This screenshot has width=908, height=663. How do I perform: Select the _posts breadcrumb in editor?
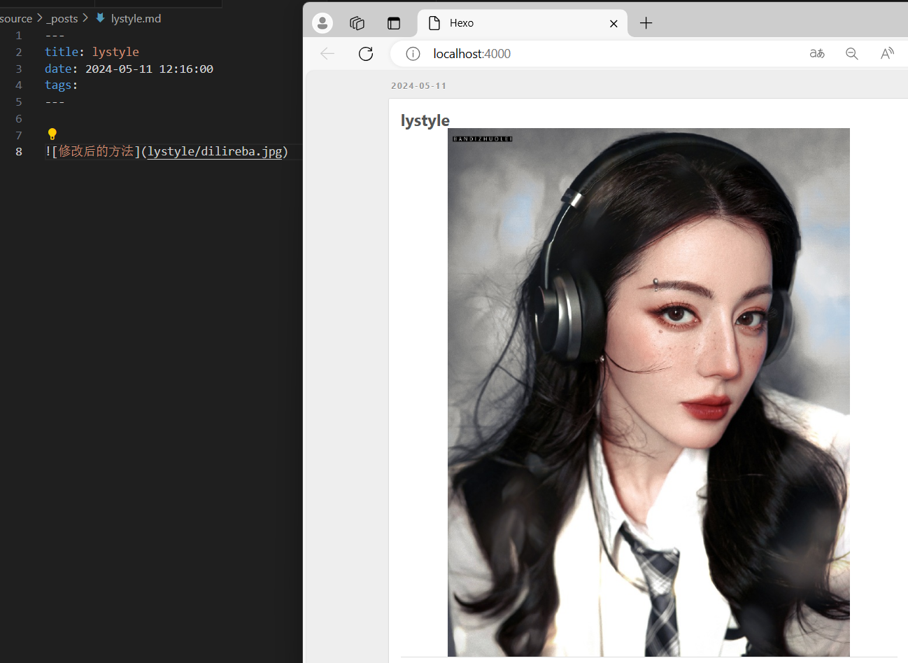tap(62, 18)
